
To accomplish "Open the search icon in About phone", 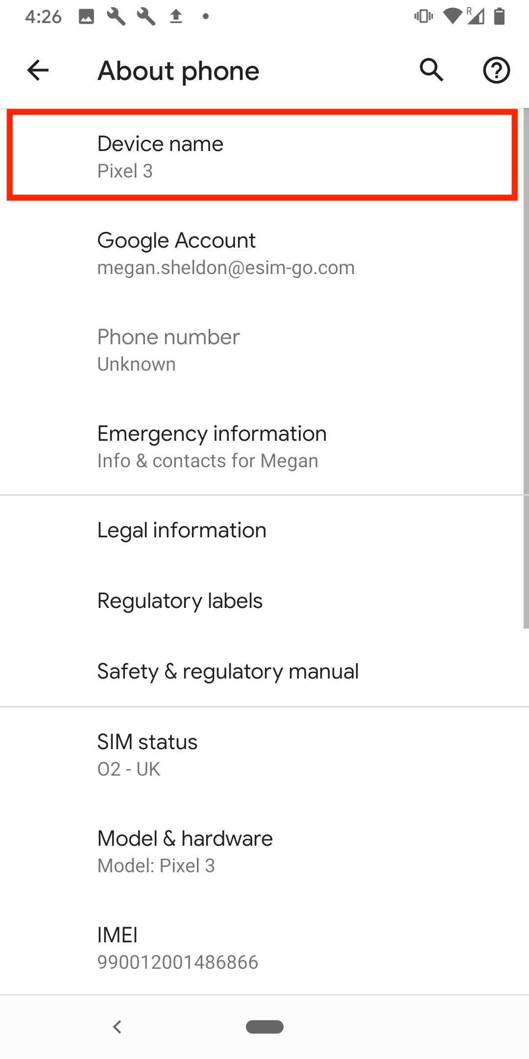I will point(432,70).
